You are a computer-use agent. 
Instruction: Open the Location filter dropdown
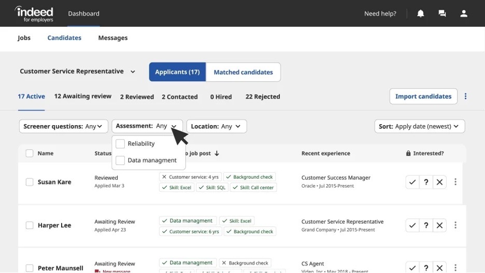[x=217, y=126]
